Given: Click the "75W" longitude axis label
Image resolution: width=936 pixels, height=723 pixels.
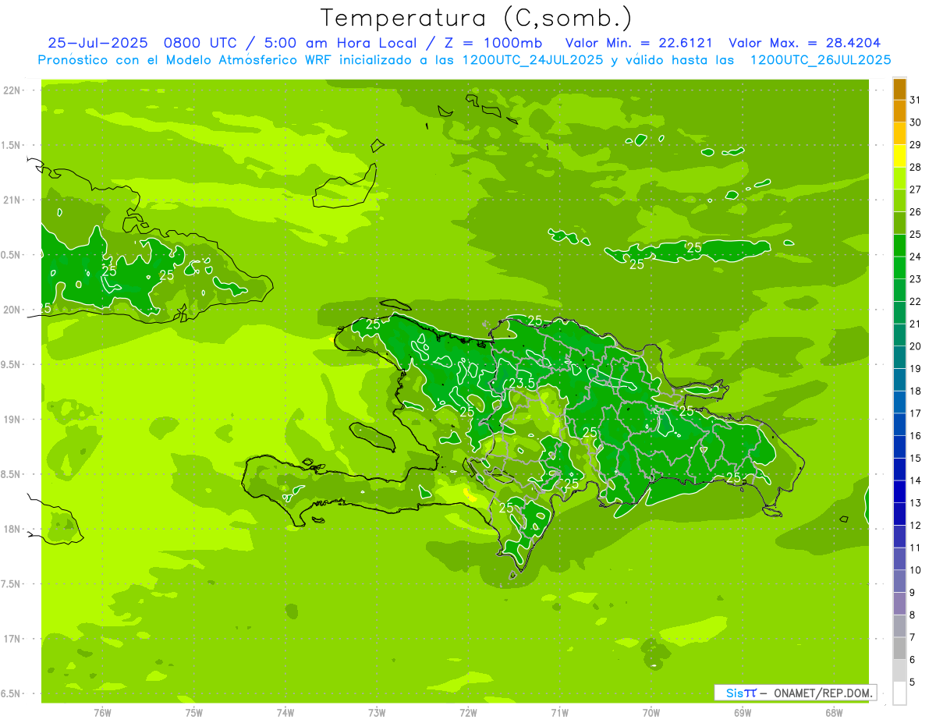Looking at the screenshot, I should (194, 713).
